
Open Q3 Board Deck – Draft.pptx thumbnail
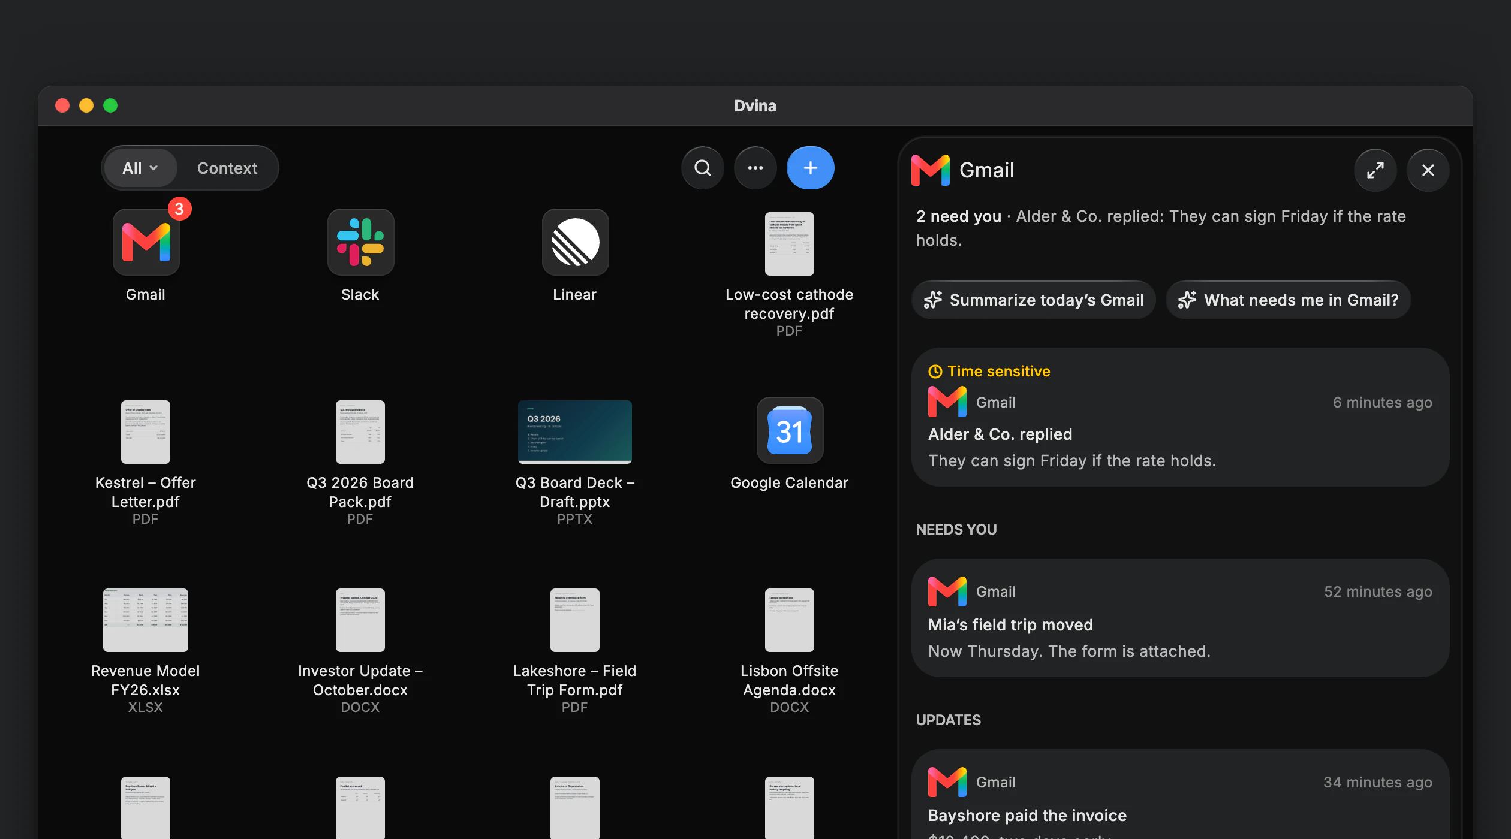(x=575, y=432)
